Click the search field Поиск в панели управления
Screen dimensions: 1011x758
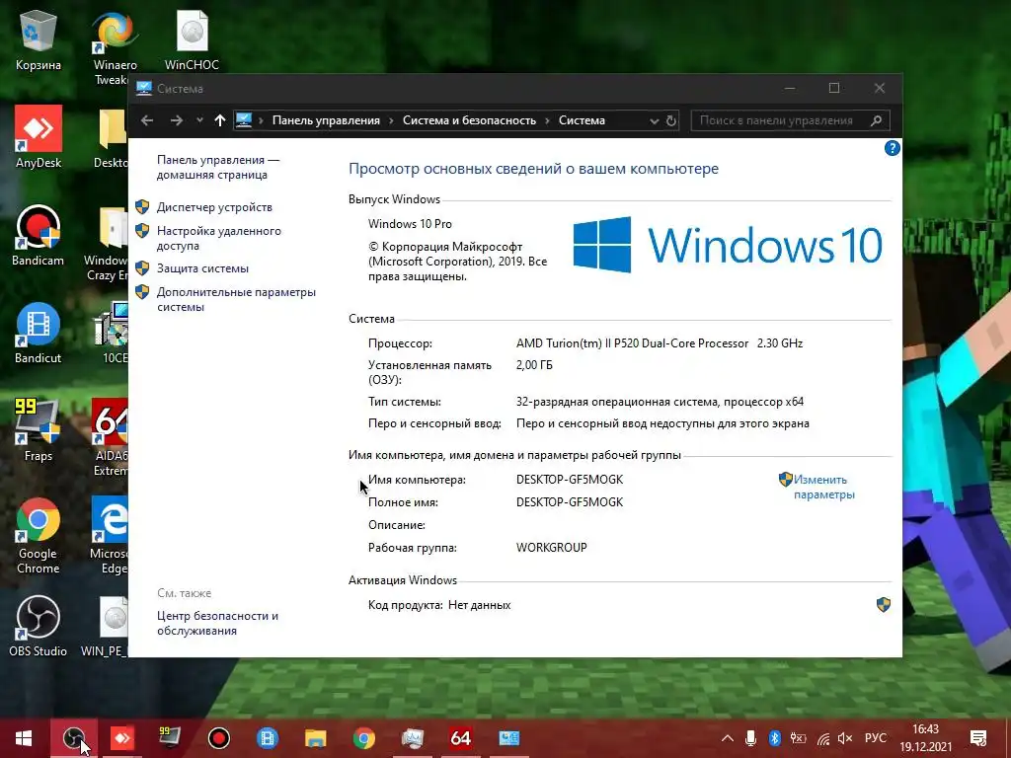[790, 120]
